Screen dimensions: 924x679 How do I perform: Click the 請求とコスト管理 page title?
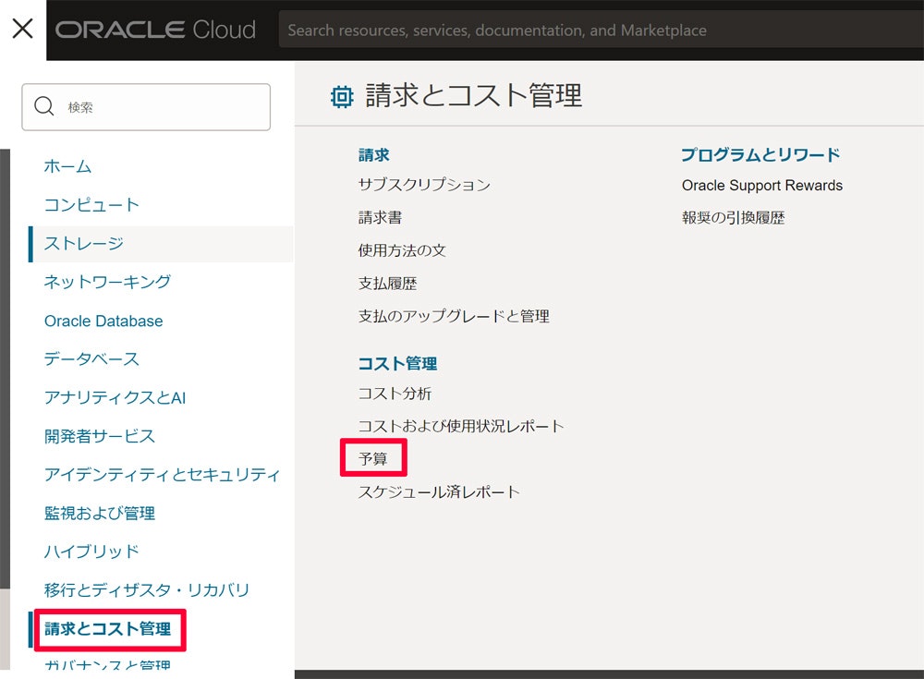click(x=474, y=95)
